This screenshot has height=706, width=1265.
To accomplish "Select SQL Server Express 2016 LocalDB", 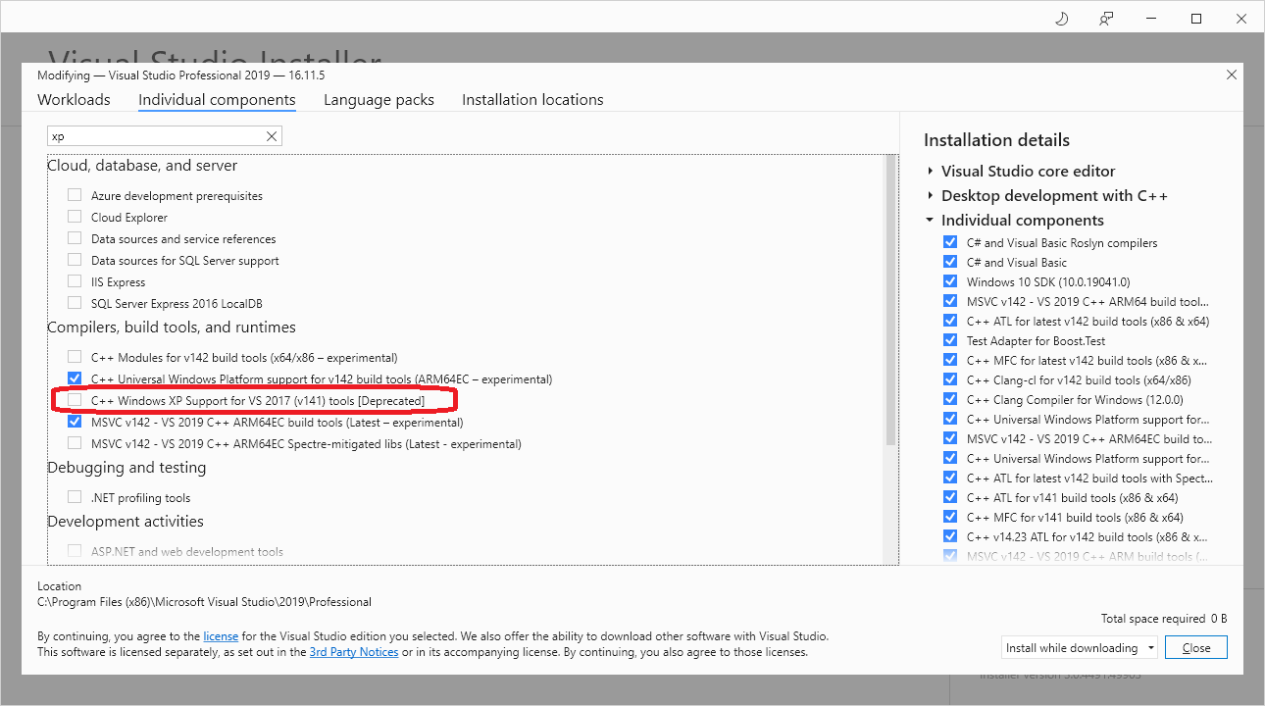I will click(x=75, y=303).
